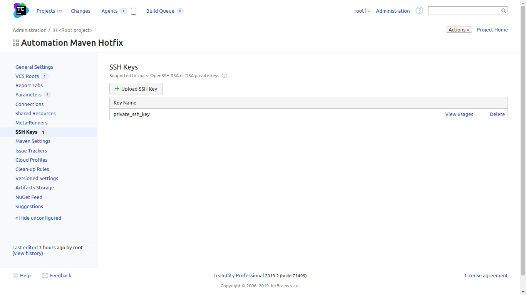The image size is (526, 295).
Task: Open the help question mark icon in header
Action: click(419, 11)
